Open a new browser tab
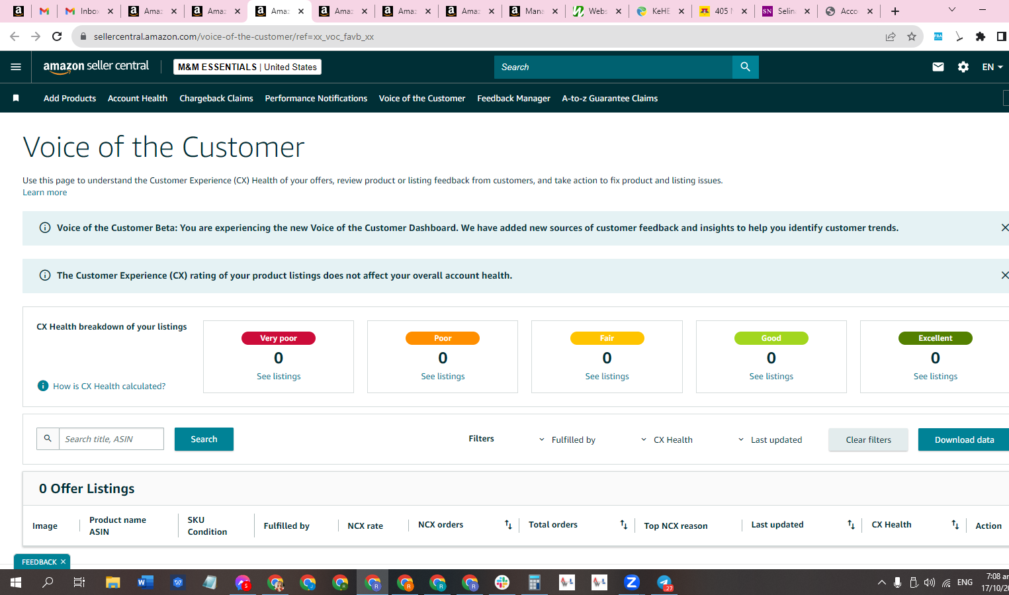The width and height of the screenshot is (1009, 595). [x=895, y=11]
